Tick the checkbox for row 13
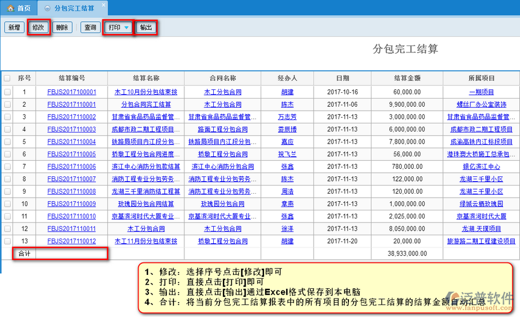 pos(7,241)
